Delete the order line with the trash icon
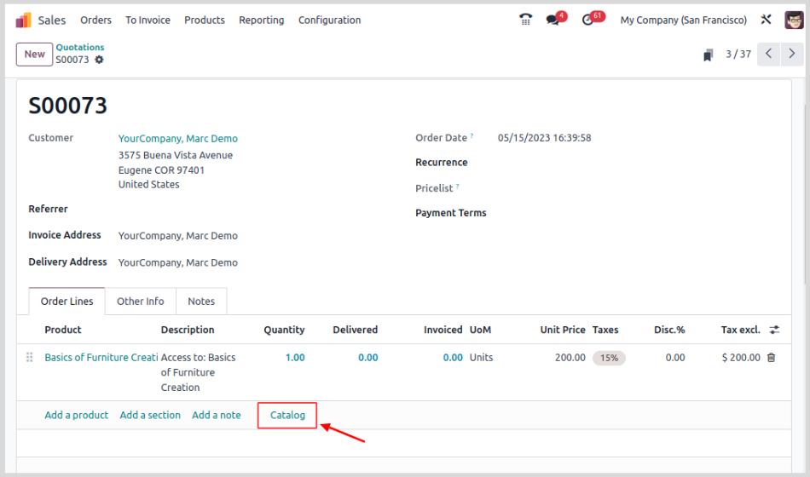This screenshot has width=810, height=477. (772, 358)
